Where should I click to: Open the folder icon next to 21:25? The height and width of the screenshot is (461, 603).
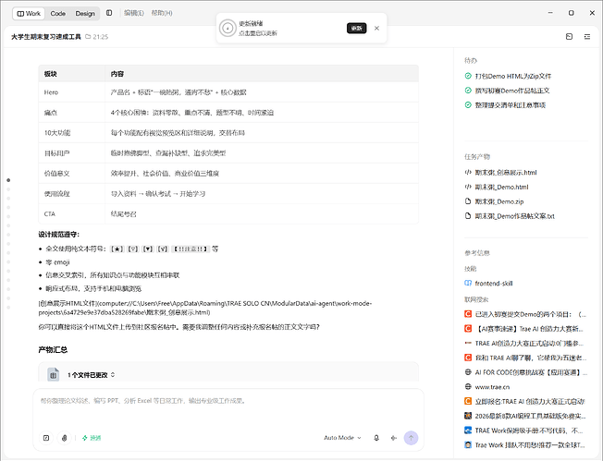tap(88, 37)
